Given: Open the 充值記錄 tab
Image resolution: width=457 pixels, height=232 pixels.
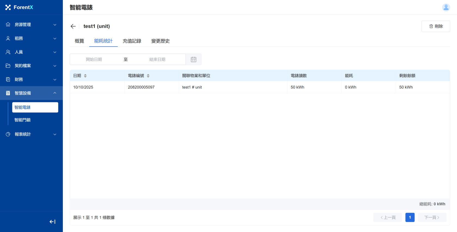Looking at the screenshot, I should click(132, 41).
